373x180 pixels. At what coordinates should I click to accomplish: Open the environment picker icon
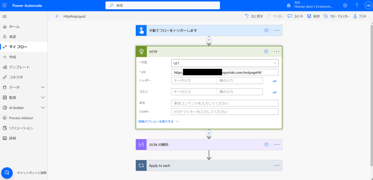(289, 6)
